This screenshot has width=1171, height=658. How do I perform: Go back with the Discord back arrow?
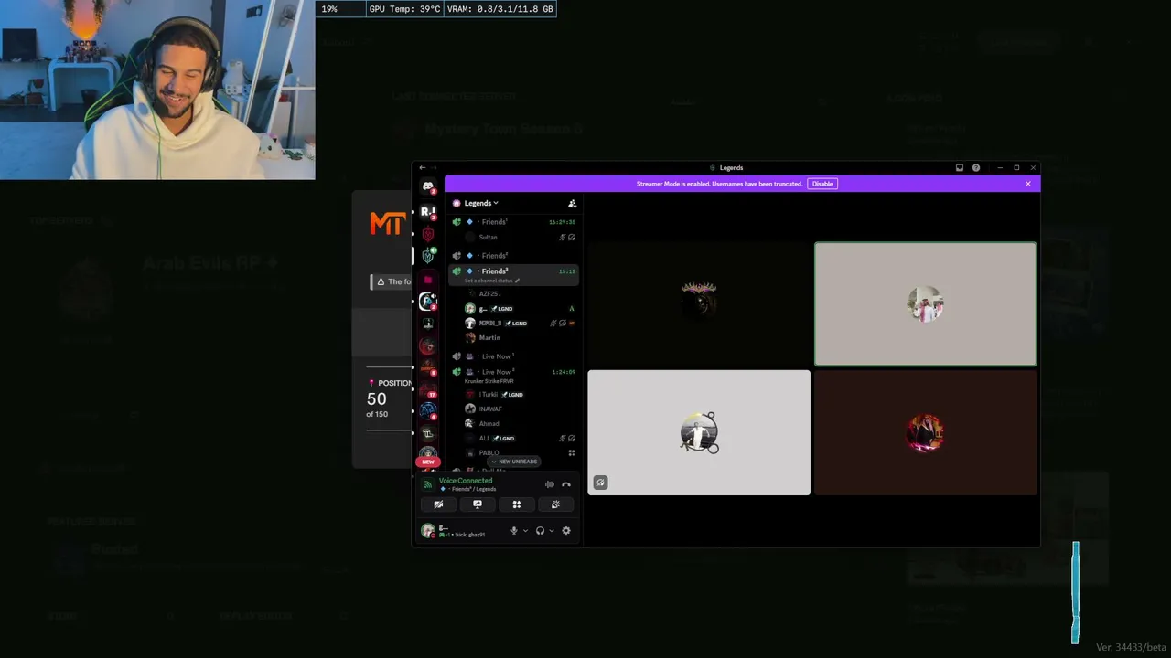click(422, 168)
